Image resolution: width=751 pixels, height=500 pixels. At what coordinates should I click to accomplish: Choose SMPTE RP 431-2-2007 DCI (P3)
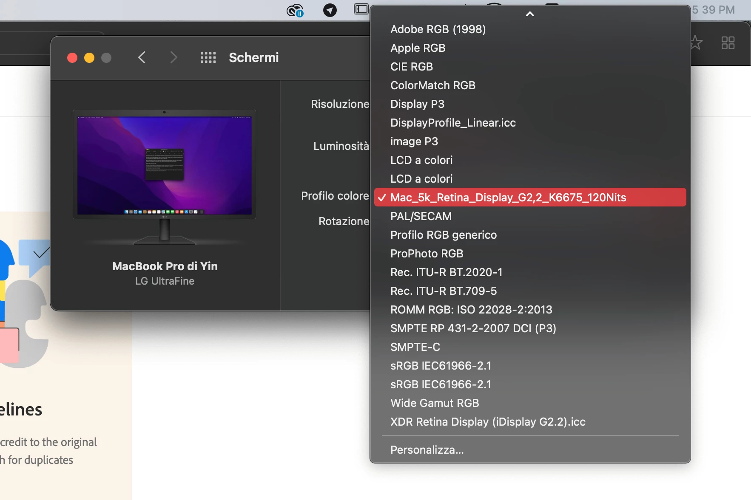[530, 328]
